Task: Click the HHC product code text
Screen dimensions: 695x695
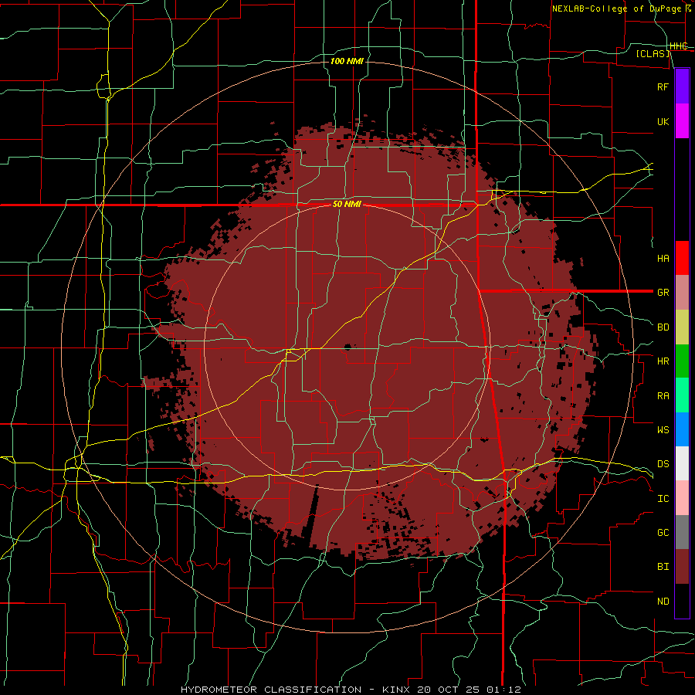Action: (x=678, y=46)
